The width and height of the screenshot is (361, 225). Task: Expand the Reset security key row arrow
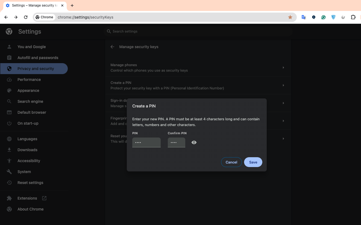tap(283, 139)
